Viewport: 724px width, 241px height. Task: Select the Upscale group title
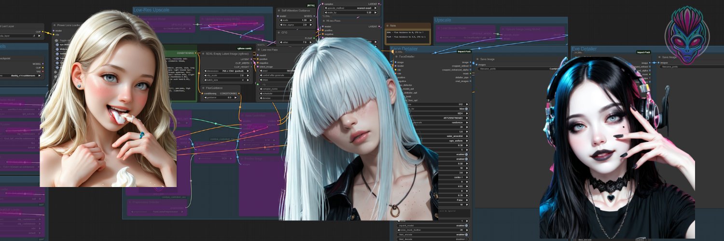443,20
